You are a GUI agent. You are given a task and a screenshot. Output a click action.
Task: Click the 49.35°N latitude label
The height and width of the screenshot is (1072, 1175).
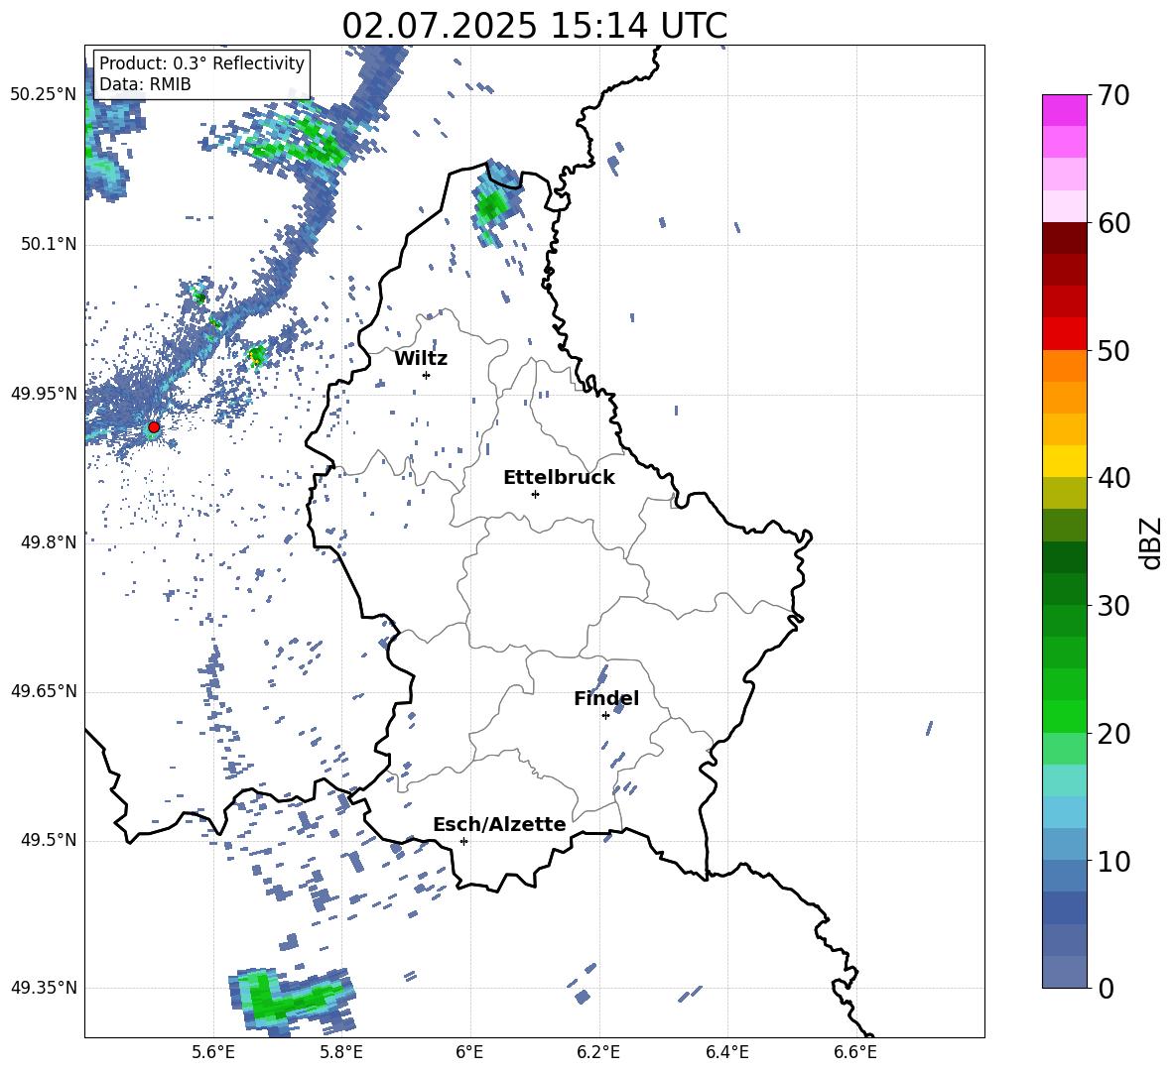[x=44, y=988]
